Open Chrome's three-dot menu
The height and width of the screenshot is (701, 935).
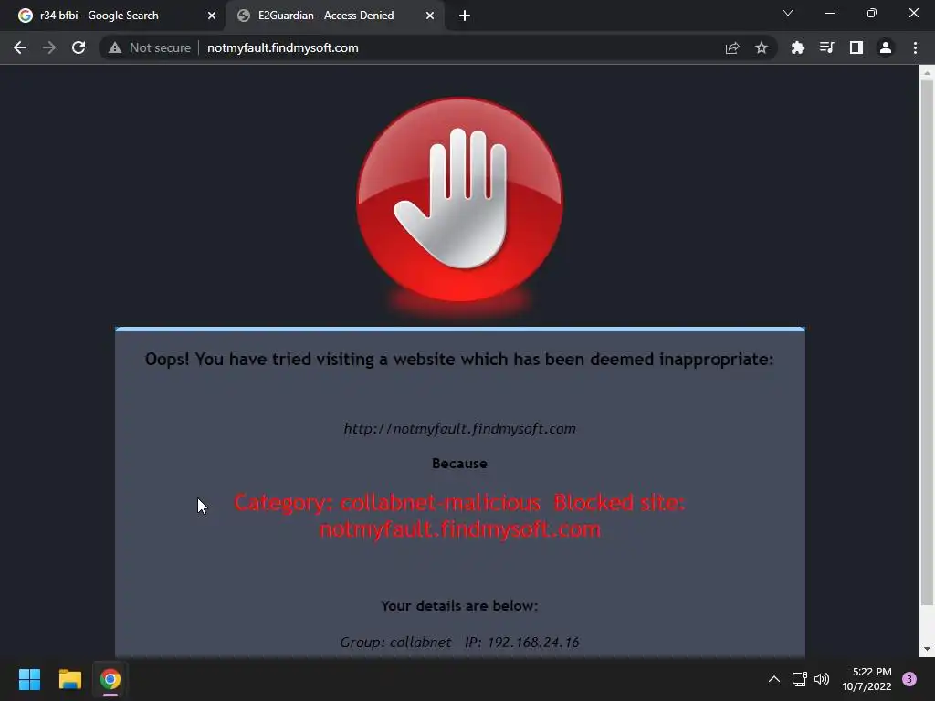[x=915, y=47]
